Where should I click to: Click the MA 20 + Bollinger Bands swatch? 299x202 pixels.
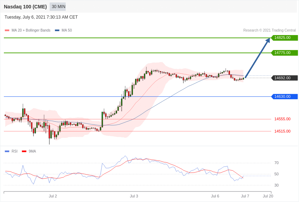click(x=7, y=31)
